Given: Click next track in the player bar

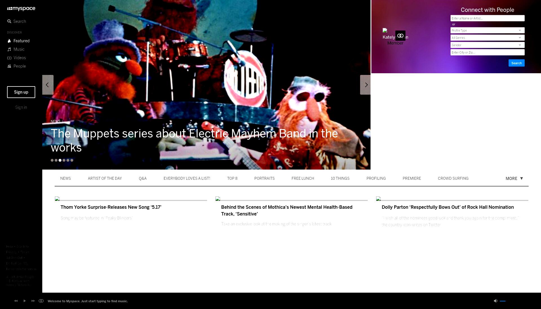Looking at the screenshot, I should pyautogui.click(x=33, y=301).
